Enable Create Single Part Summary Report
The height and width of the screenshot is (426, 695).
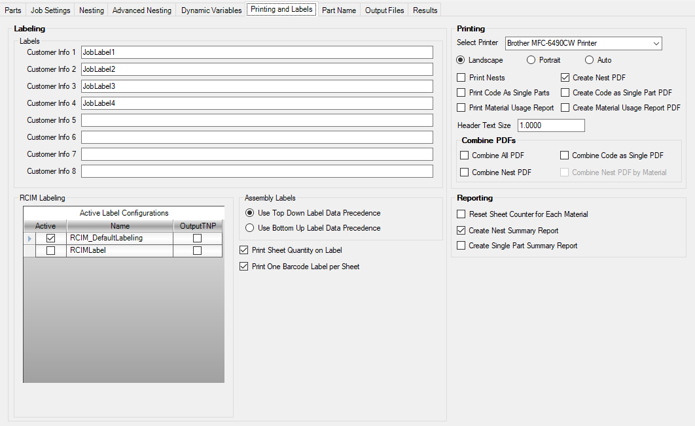[x=461, y=246]
